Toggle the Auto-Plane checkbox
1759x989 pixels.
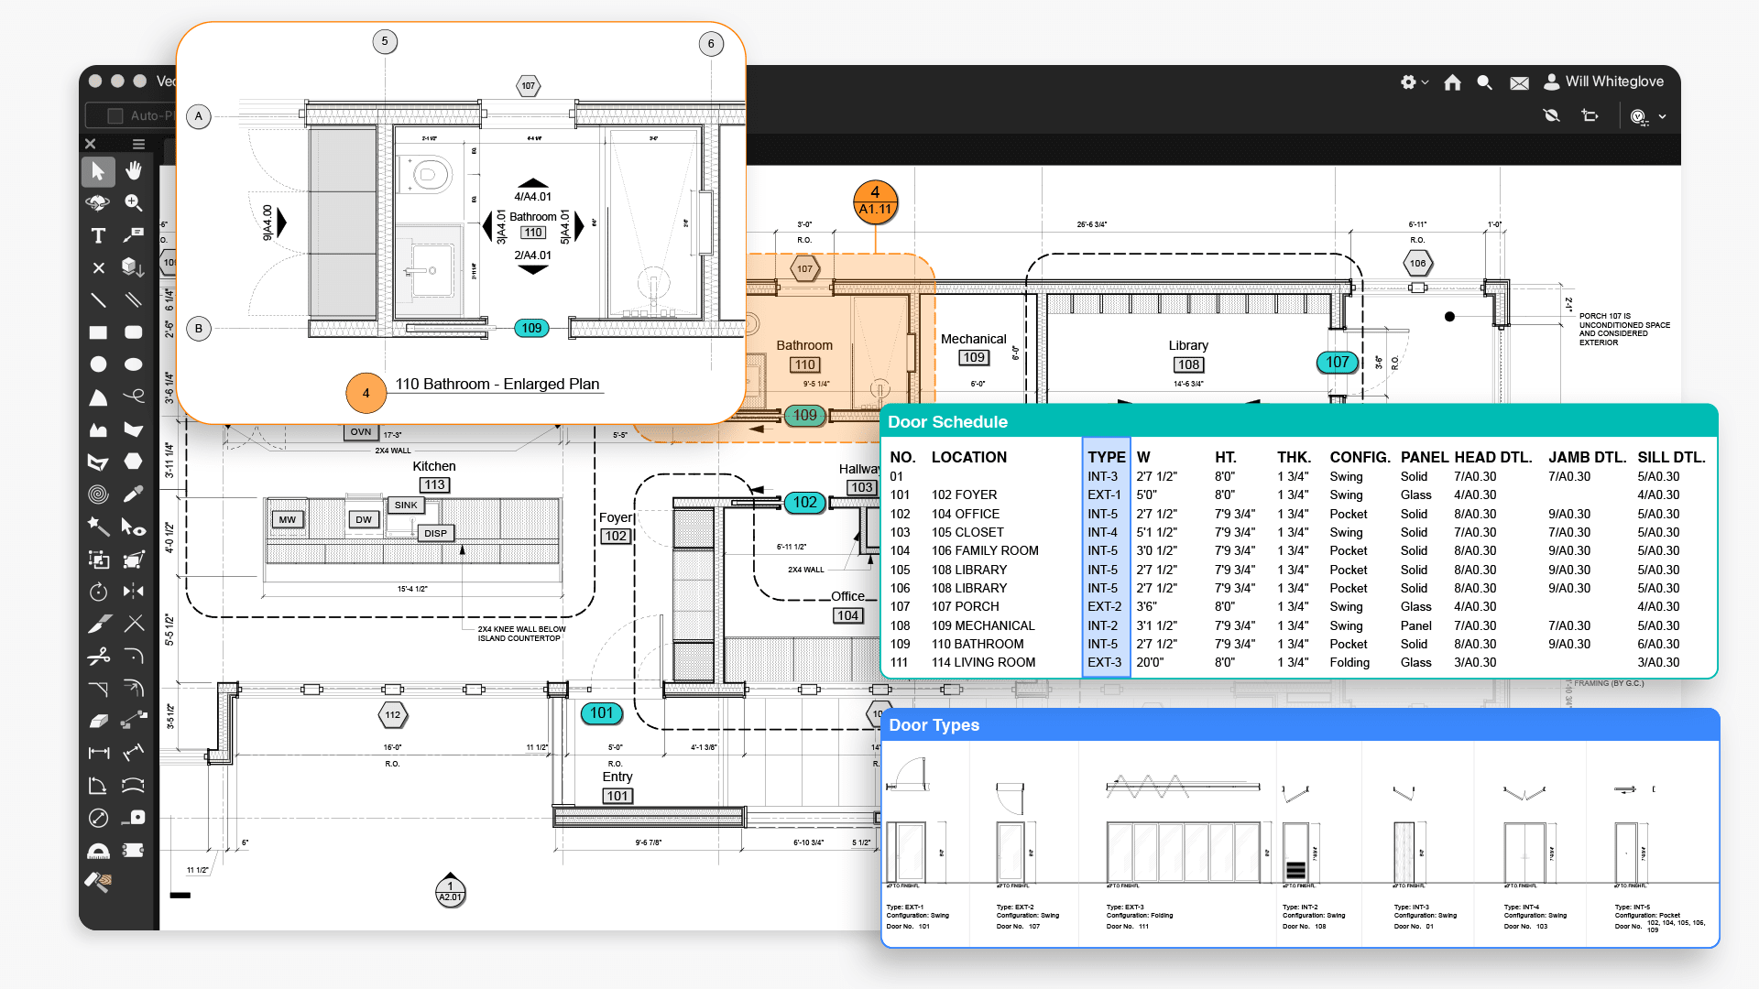[x=115, y=116]
